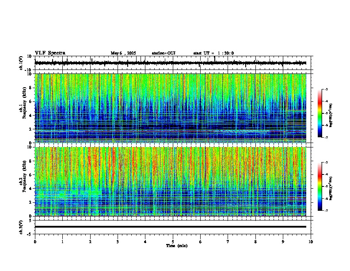The width and height of the screenshot is (350, 271).
Task: Select the date text "May 6 , 2025"
Action: click(x=123, y=53)
